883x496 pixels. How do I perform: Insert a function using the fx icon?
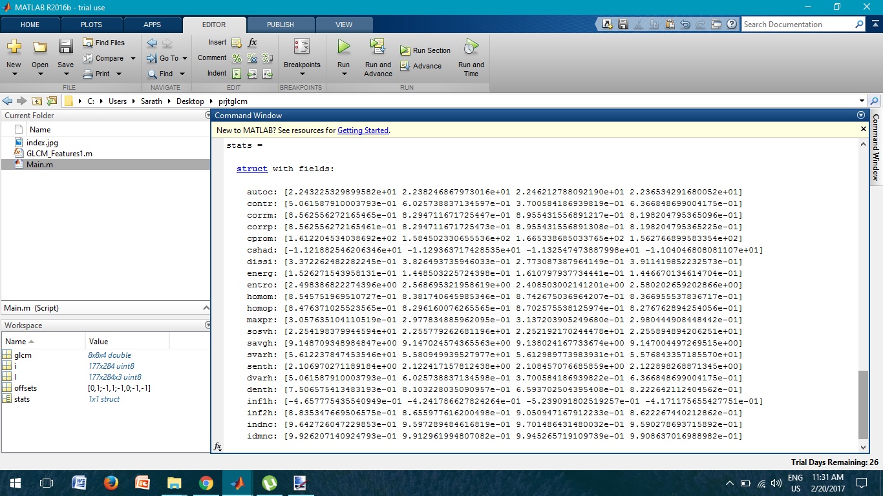click(x=252, y=43)
